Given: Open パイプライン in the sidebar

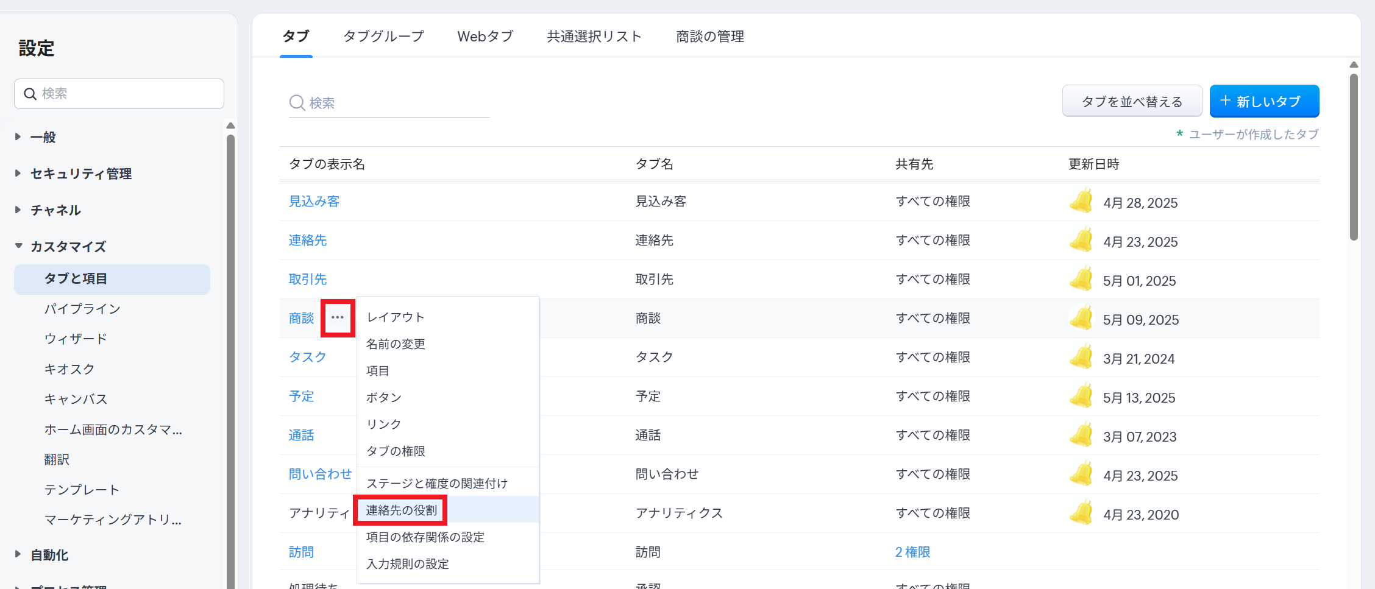Looking at the screenshot, I should (x=82, y=309).
